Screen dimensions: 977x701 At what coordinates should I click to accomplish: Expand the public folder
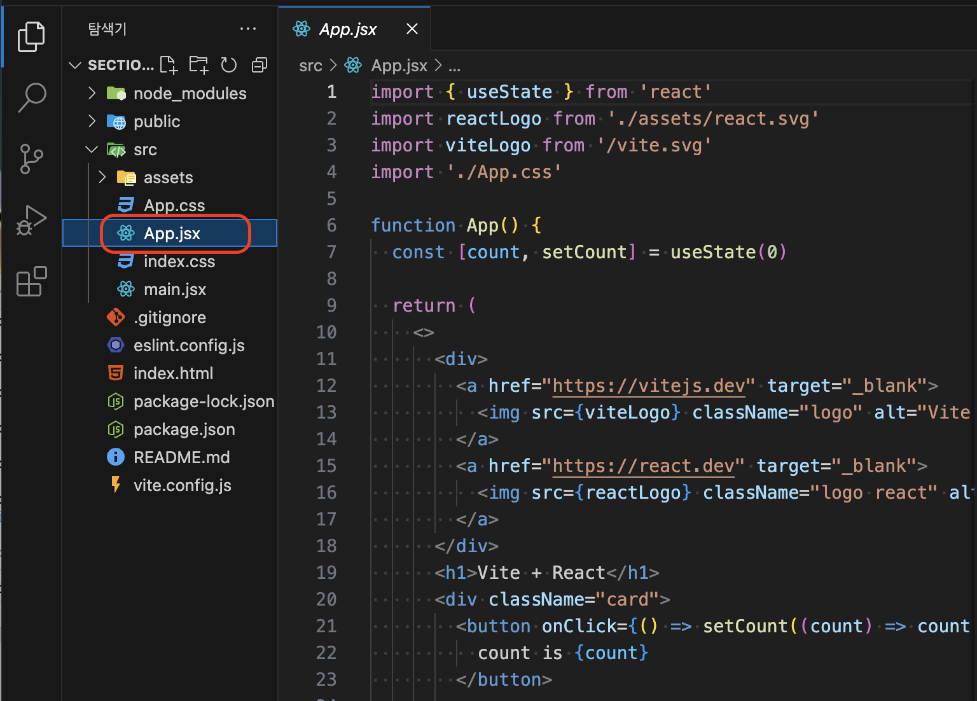(x=92, y=121)
